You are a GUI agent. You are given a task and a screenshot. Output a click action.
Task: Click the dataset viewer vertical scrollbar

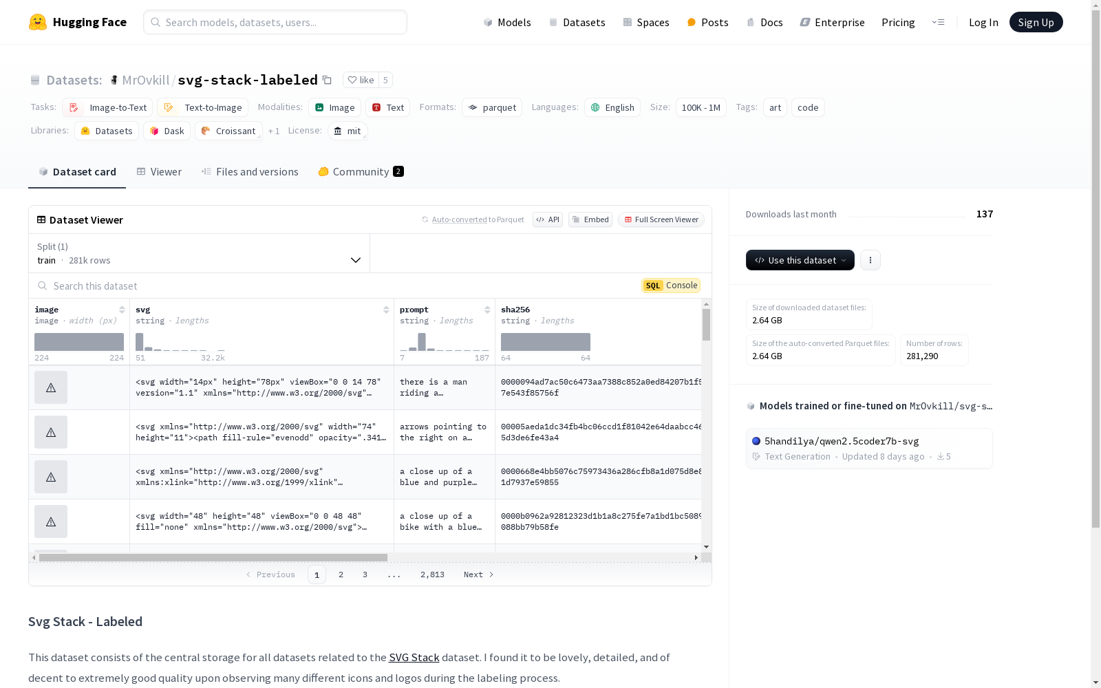pyautogui.click(x=706, y=324)
